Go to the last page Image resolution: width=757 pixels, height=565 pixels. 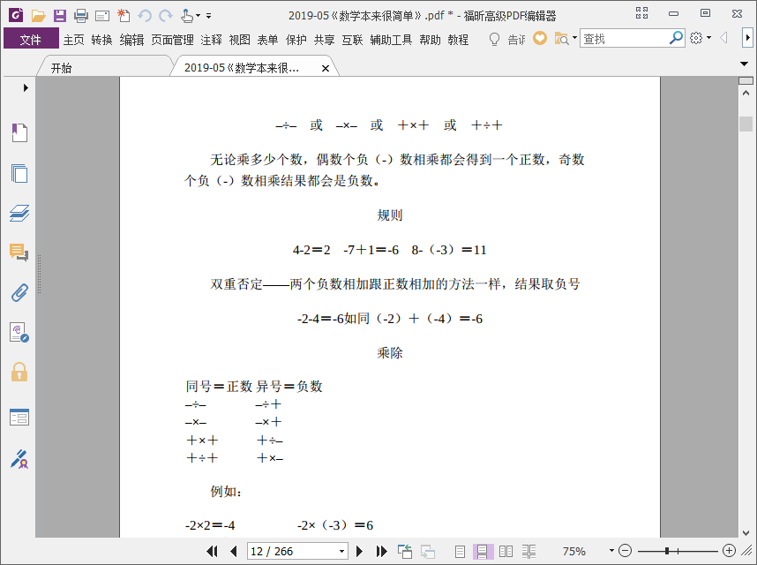click(381, 551)
